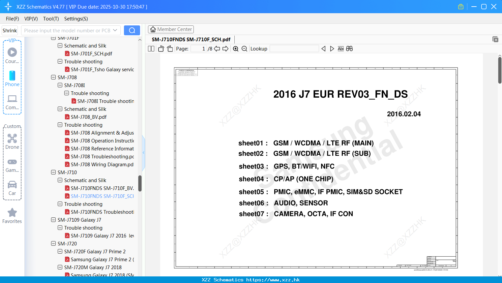Collapse the SM-J708I tree node
The width and height of the screenshot is (502, 283).
point(60,85)
